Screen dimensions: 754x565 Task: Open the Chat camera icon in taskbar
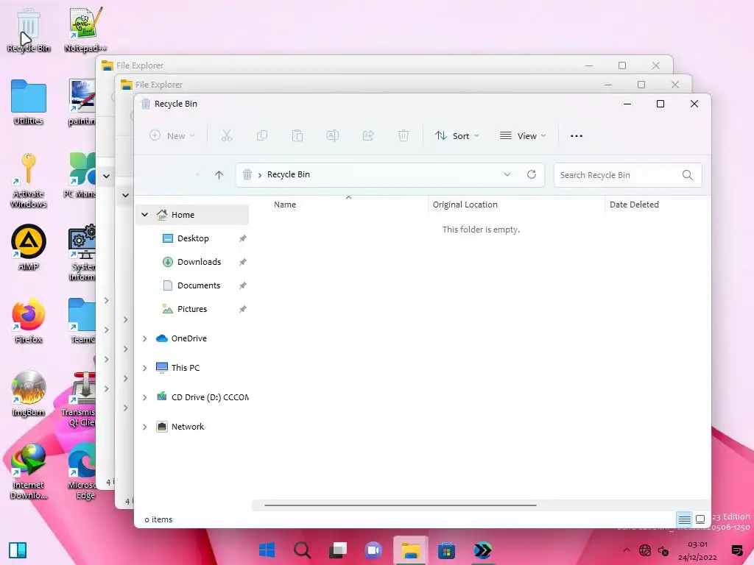tap(373, 550)
